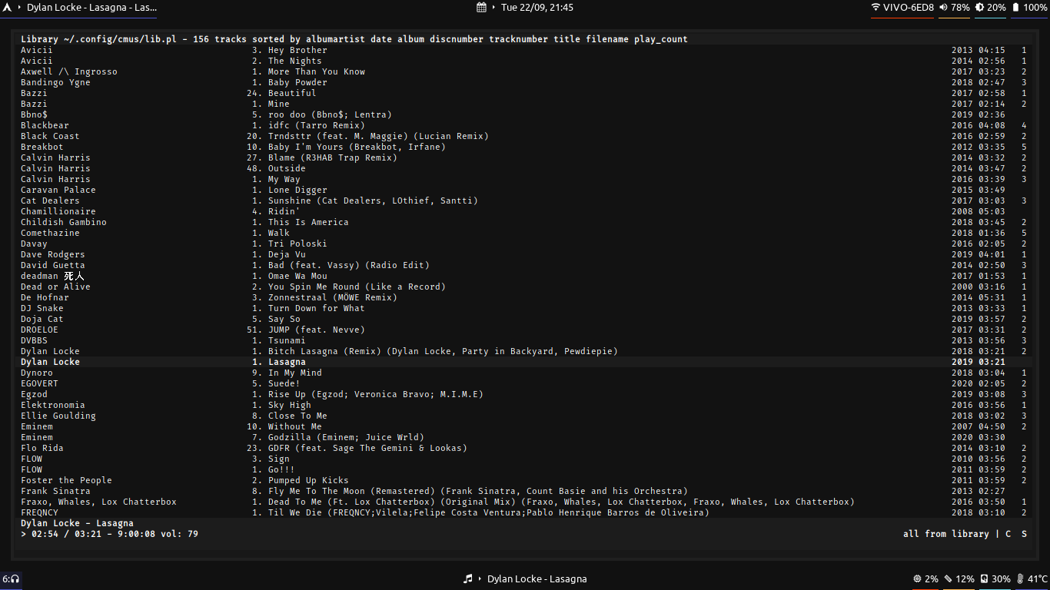Select the track 'Hey Brother' by Avicii
The height and width of the screenshot is (590, 1050).
point(525,50)
